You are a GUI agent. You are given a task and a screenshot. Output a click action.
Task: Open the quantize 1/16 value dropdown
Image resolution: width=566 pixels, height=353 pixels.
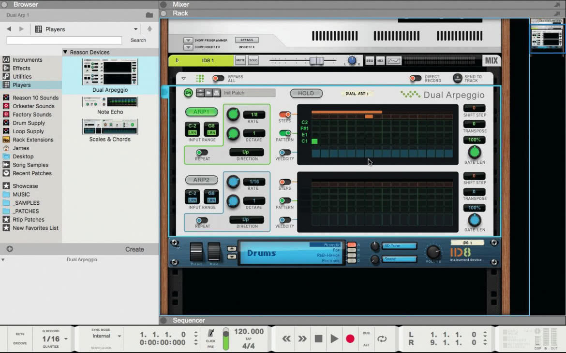pos(66,339)
